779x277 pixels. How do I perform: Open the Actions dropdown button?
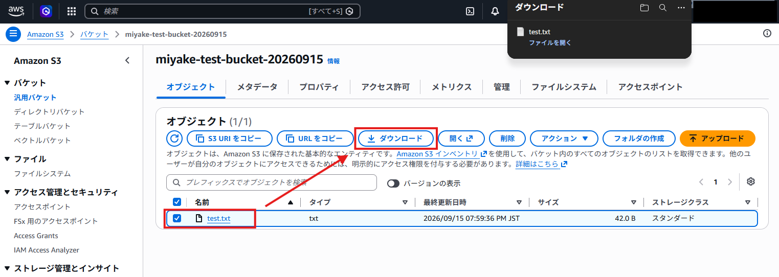pos(564,138)
